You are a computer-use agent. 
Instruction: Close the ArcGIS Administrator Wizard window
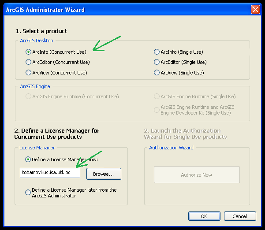255,9
